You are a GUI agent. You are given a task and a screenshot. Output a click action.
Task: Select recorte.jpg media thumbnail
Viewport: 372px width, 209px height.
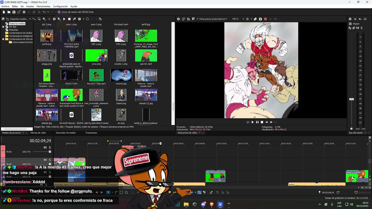pyautogui.click(x=121, y=75)
